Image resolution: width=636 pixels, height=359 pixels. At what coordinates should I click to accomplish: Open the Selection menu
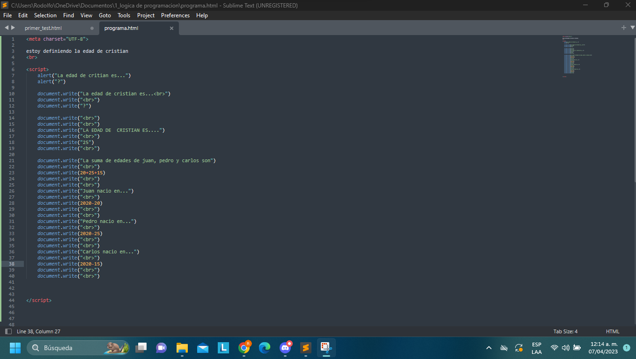45,15
